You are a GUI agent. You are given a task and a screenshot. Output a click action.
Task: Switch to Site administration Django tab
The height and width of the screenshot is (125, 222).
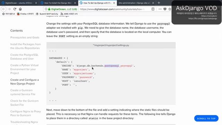136,3
